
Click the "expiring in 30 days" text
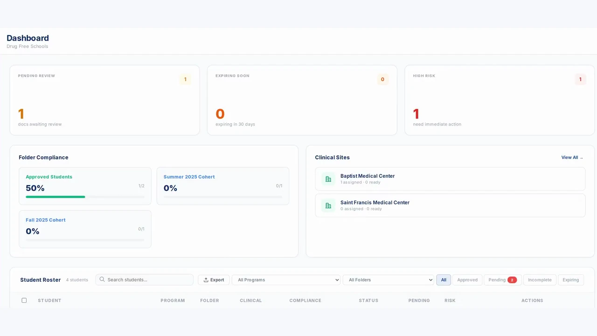pos(235,125)
